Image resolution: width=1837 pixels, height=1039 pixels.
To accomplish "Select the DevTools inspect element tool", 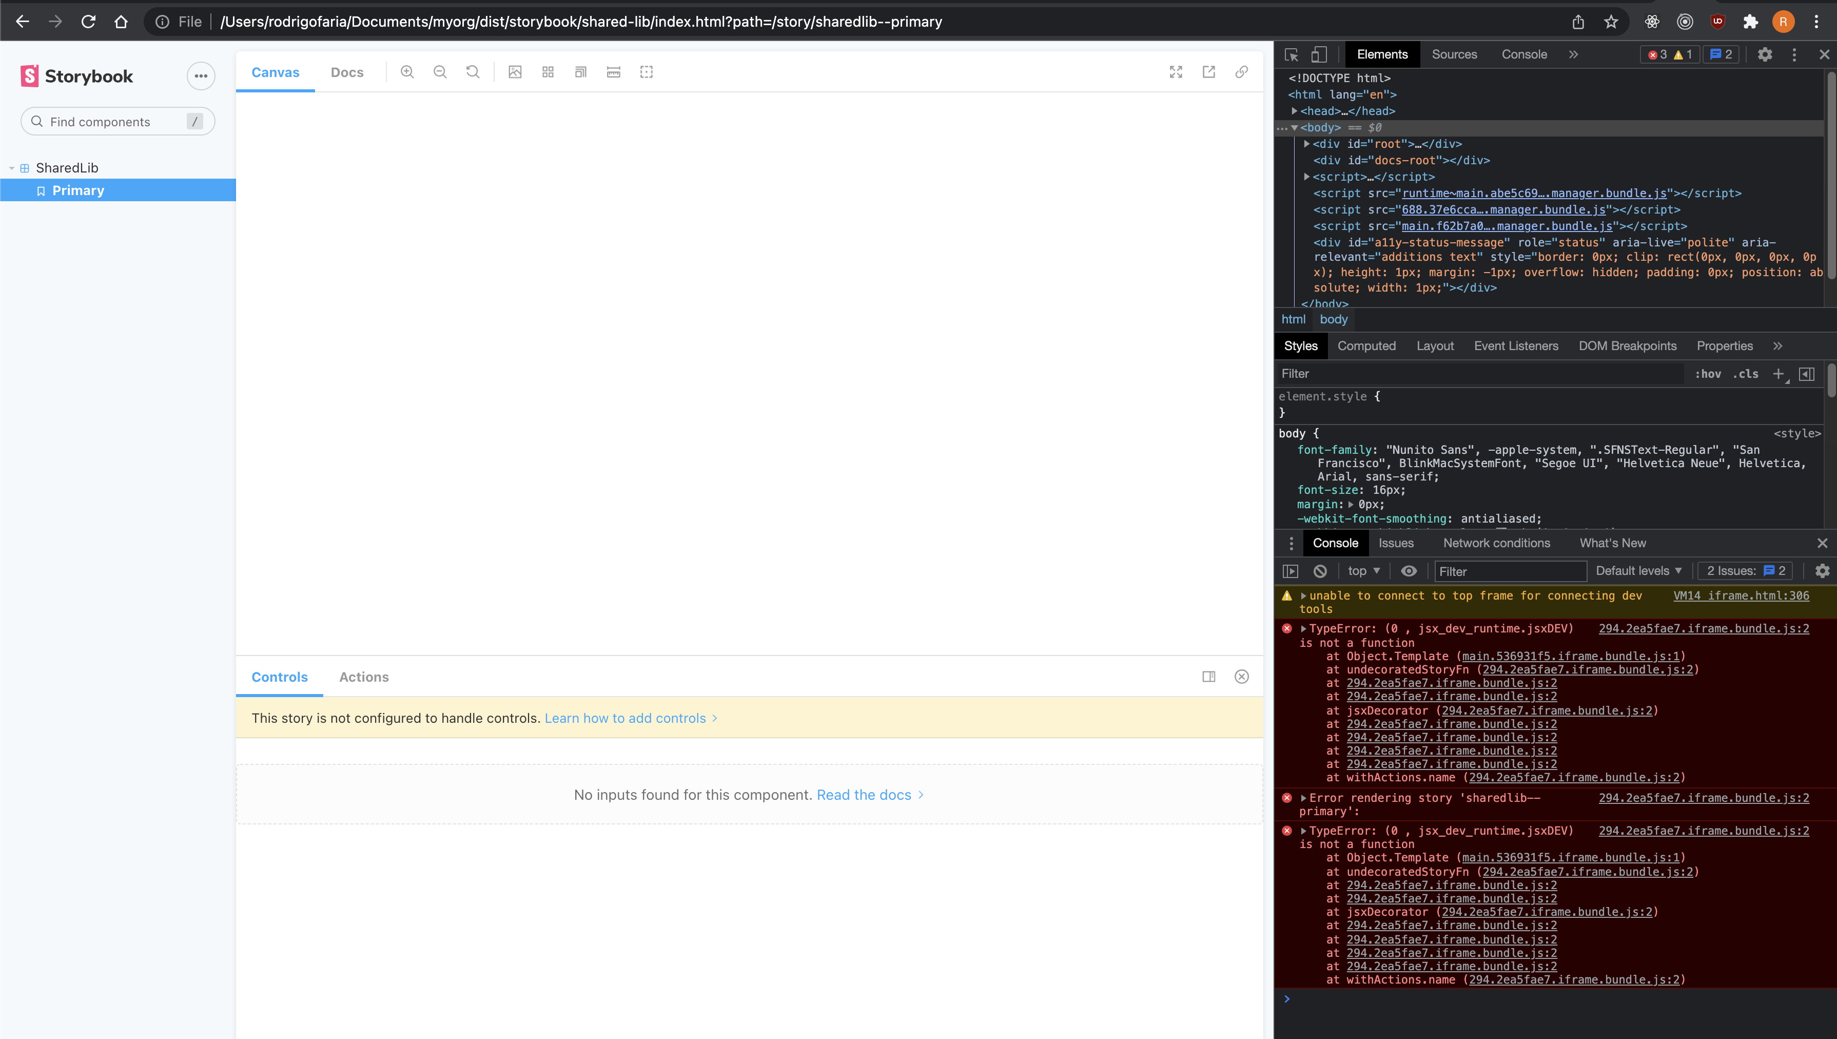I will (x=1292, y=54).
